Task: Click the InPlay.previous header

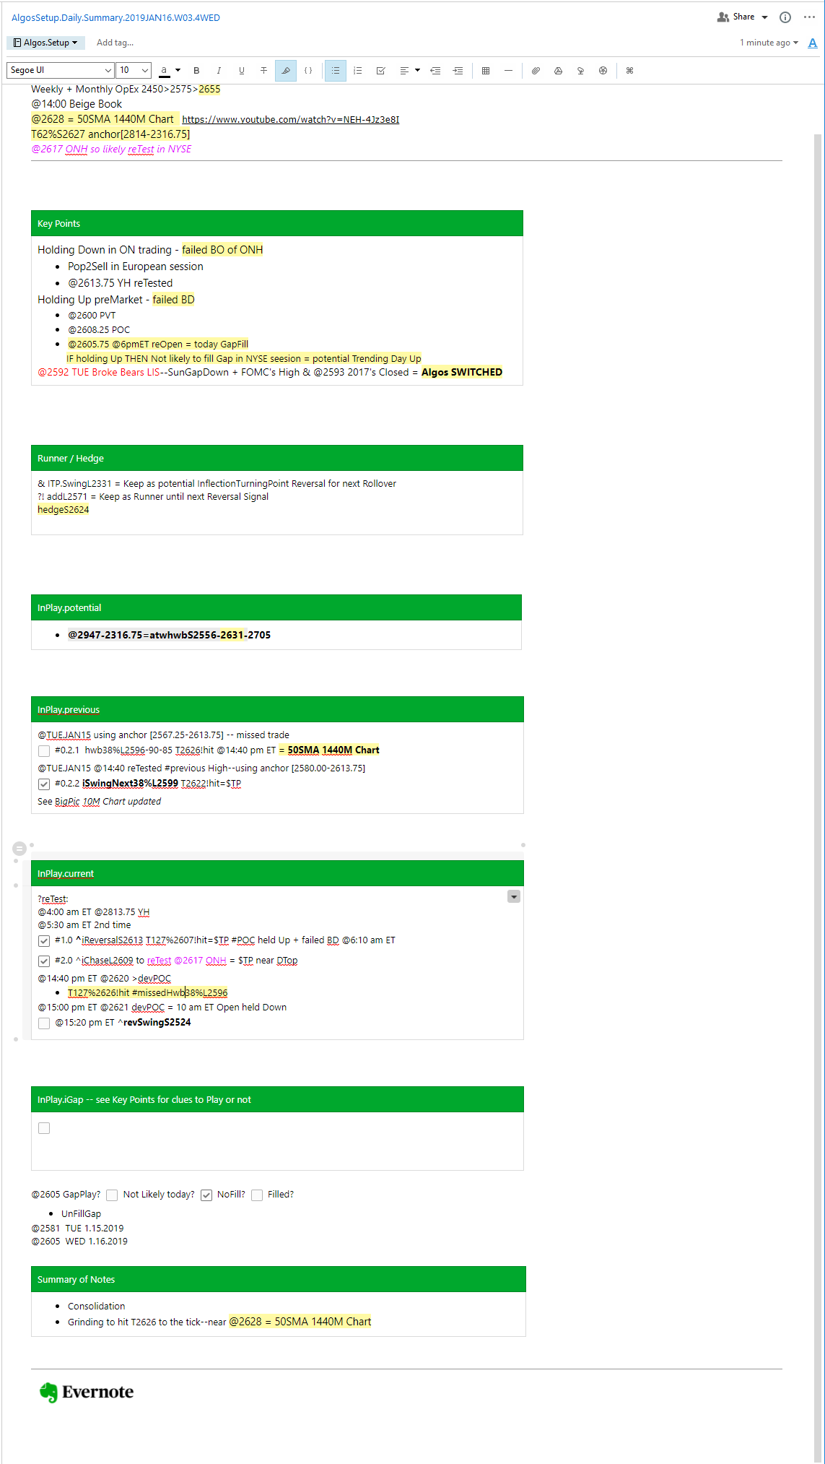Action: tap(277, 710)
